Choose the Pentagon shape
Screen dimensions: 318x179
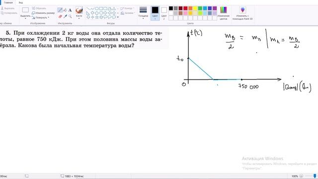pyautogui.click(x=97, y=13)
